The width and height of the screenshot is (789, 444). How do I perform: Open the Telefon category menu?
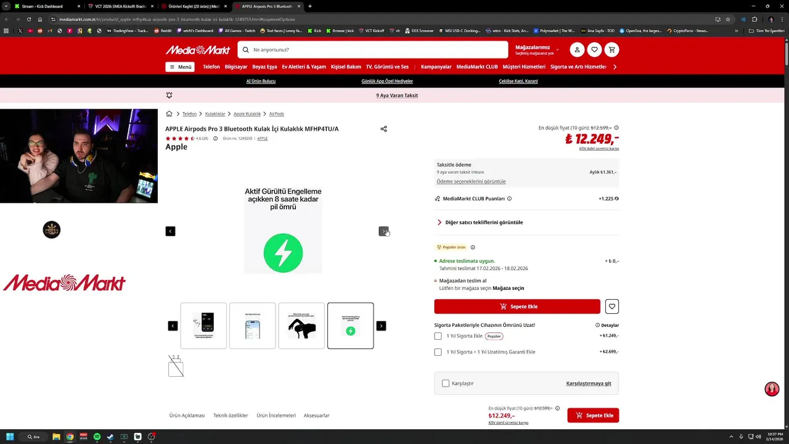pos(211,67)
